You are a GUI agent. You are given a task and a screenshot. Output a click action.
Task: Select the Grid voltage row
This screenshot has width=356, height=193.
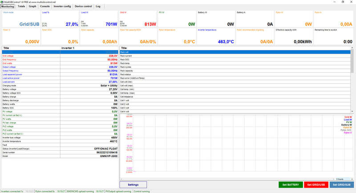pos(60,56)
